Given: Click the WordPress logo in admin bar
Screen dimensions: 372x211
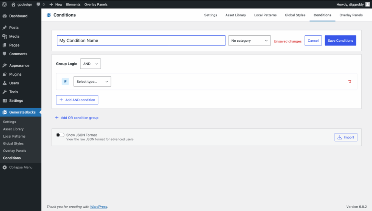Looking at the screenshot, I should (x=4, y=4).
